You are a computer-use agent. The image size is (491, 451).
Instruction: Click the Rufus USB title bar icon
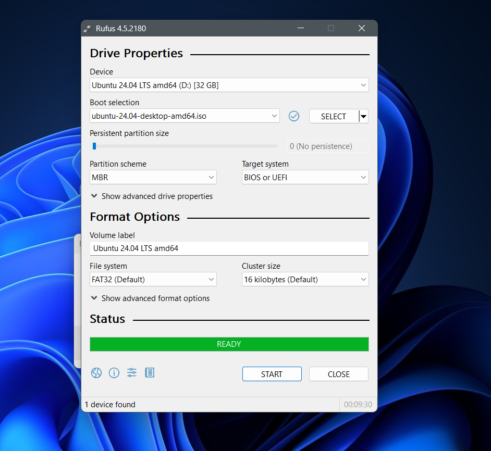point(88,29)
